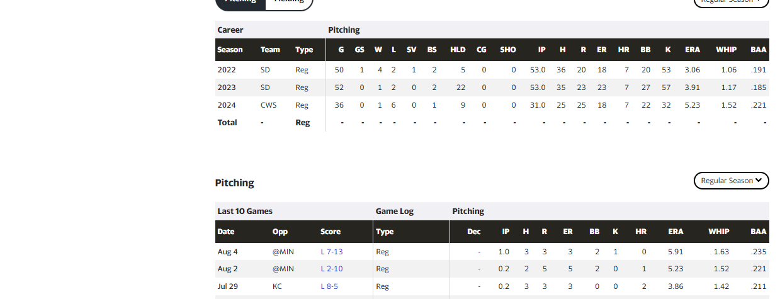780x299 pixels.
Task: Expand the top-right season type dropdown
Action: tap(731, 2)
